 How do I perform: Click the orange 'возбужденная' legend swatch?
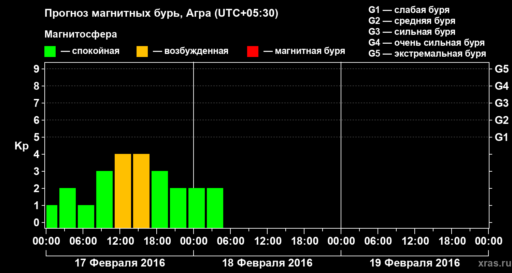[142, 52]
